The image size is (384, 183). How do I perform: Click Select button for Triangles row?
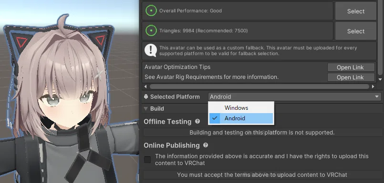355,31
